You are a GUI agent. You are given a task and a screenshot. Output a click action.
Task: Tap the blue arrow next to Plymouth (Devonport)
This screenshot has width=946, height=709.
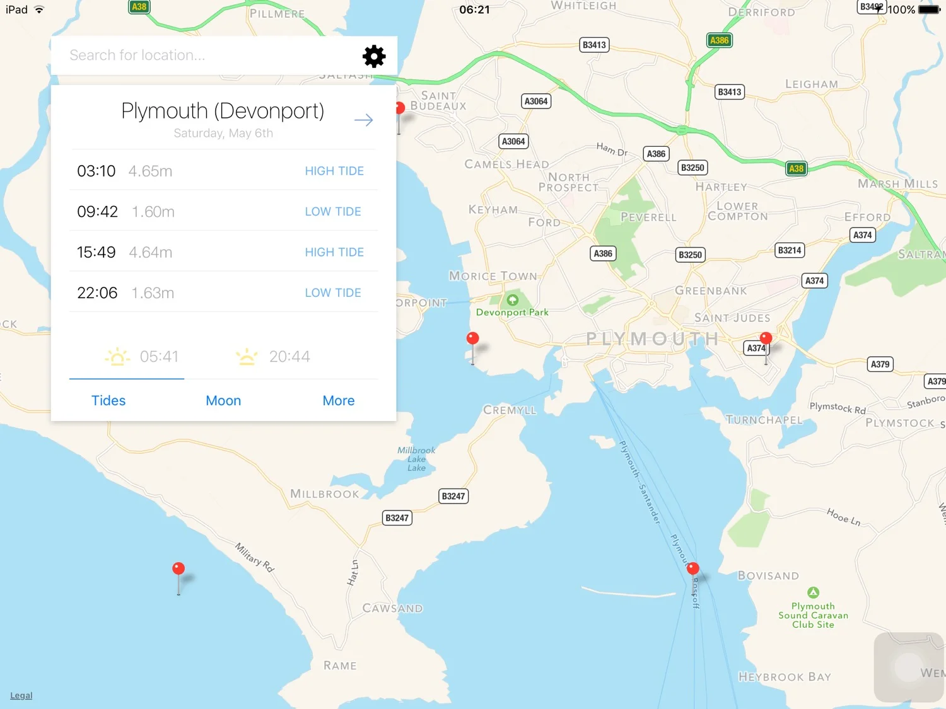coord(363,120)
